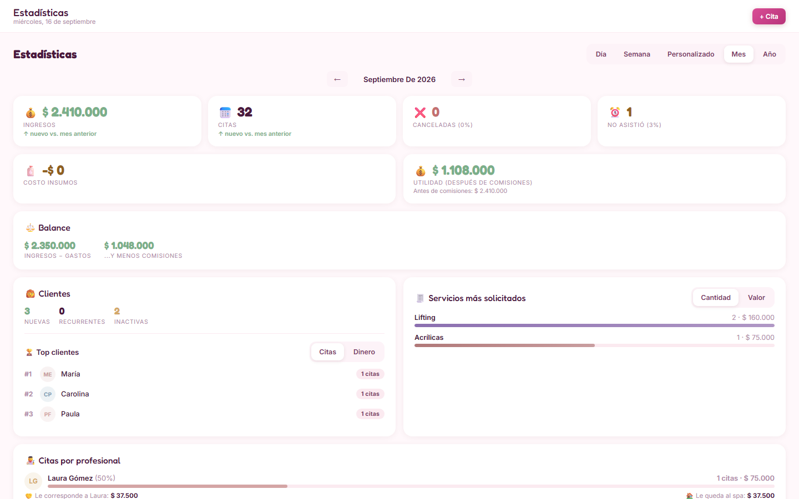Click the Lifting service progress bar
This screenshot has height=499, width=799.
[x=594, y=325]
